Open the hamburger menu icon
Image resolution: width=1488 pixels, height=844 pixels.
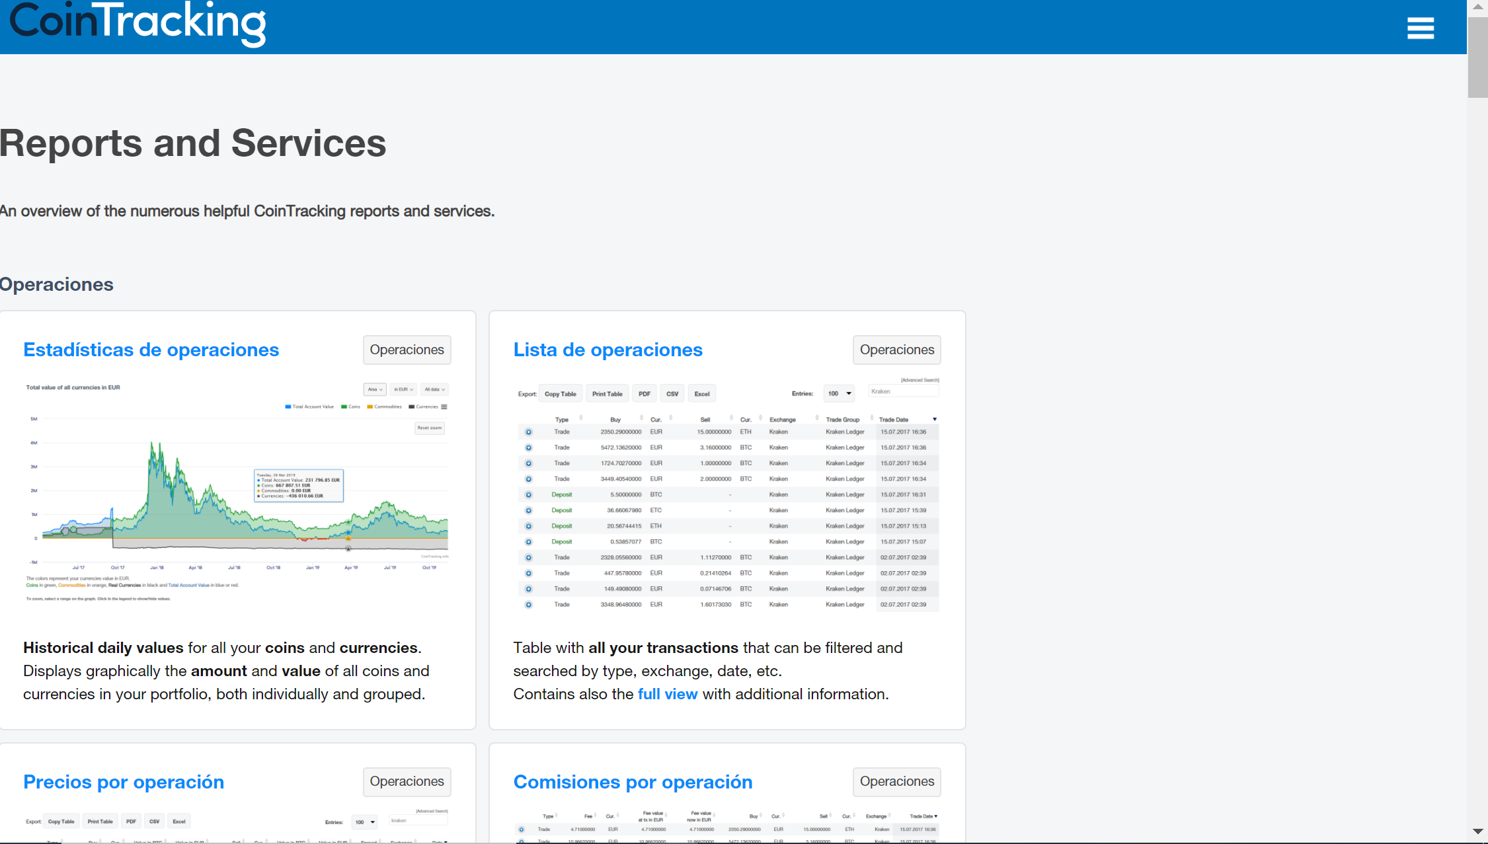tap(1420, 28)
